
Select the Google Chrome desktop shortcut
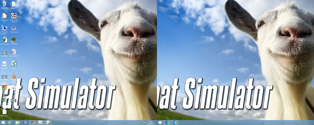(x=4, y=87)
